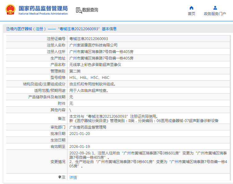Viewport: 233px width, 184px height.
Task: Select 第二类 management category value
Action: coord(75,71)
